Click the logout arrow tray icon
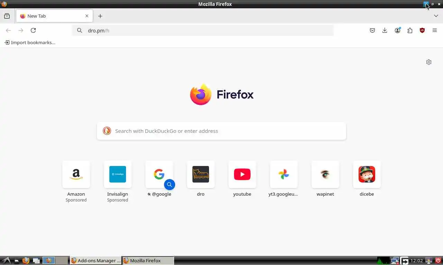443x265 pixels. pos(405,261)
